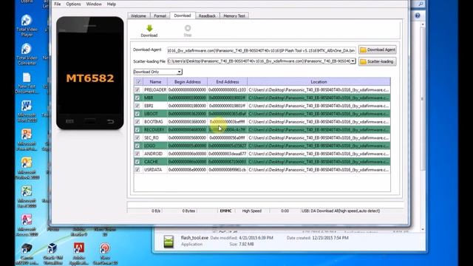The height and width of the screenshot is (266, 473).
Task: Open Oracle VM VirtualBox desktop shortcut
Action: pyautogui.click(x=52, y=254)
